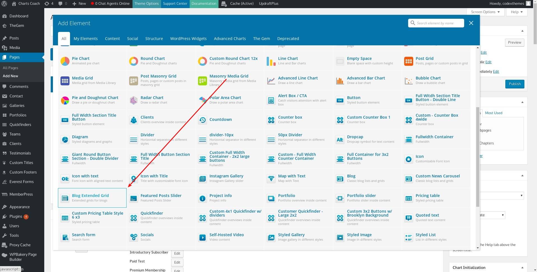
Task: Choose the Line Chart bars icon
Action: click(x=271, y=61)
